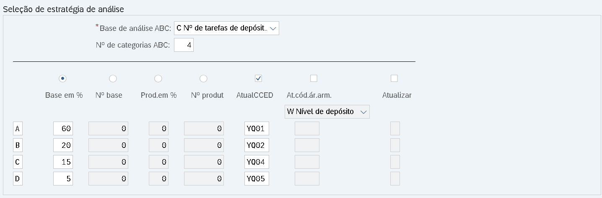Open the Base de análise ABC dropdown
Viewport: 602px width, 198px height.
tap(226, 28)
